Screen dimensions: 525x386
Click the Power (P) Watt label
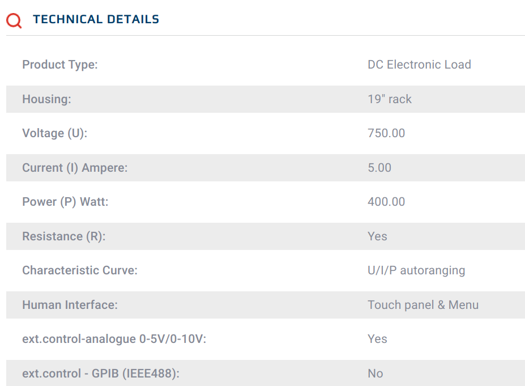click(65, 202)
